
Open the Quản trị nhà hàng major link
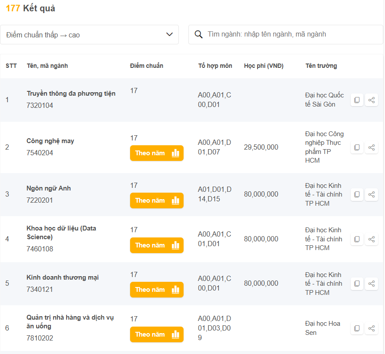click(70, 322)
